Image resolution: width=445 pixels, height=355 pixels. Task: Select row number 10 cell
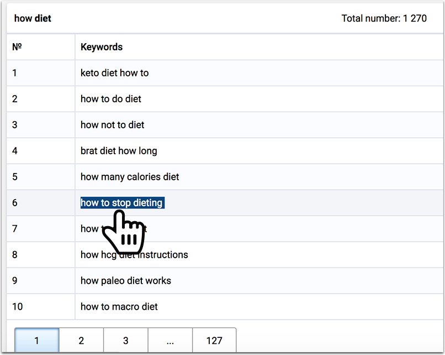click(x=41, y=307)
